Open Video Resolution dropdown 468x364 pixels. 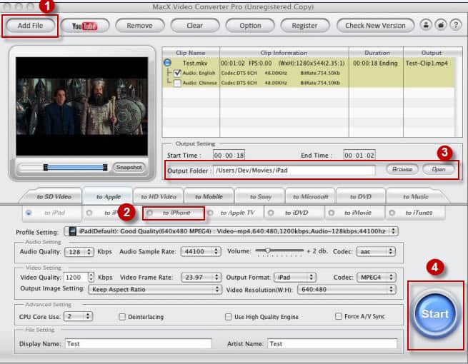pos(347,290)
